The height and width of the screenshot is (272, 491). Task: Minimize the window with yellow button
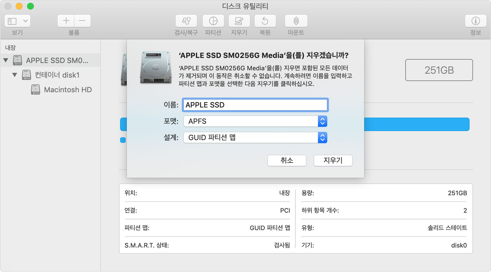coord(19,6)
